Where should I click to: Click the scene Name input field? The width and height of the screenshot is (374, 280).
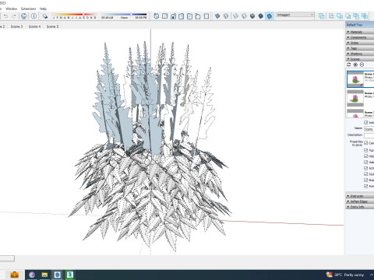(x=369, y=129)
